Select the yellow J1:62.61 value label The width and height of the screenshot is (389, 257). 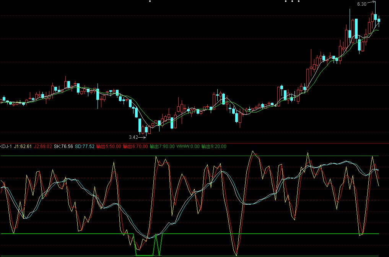23,146
